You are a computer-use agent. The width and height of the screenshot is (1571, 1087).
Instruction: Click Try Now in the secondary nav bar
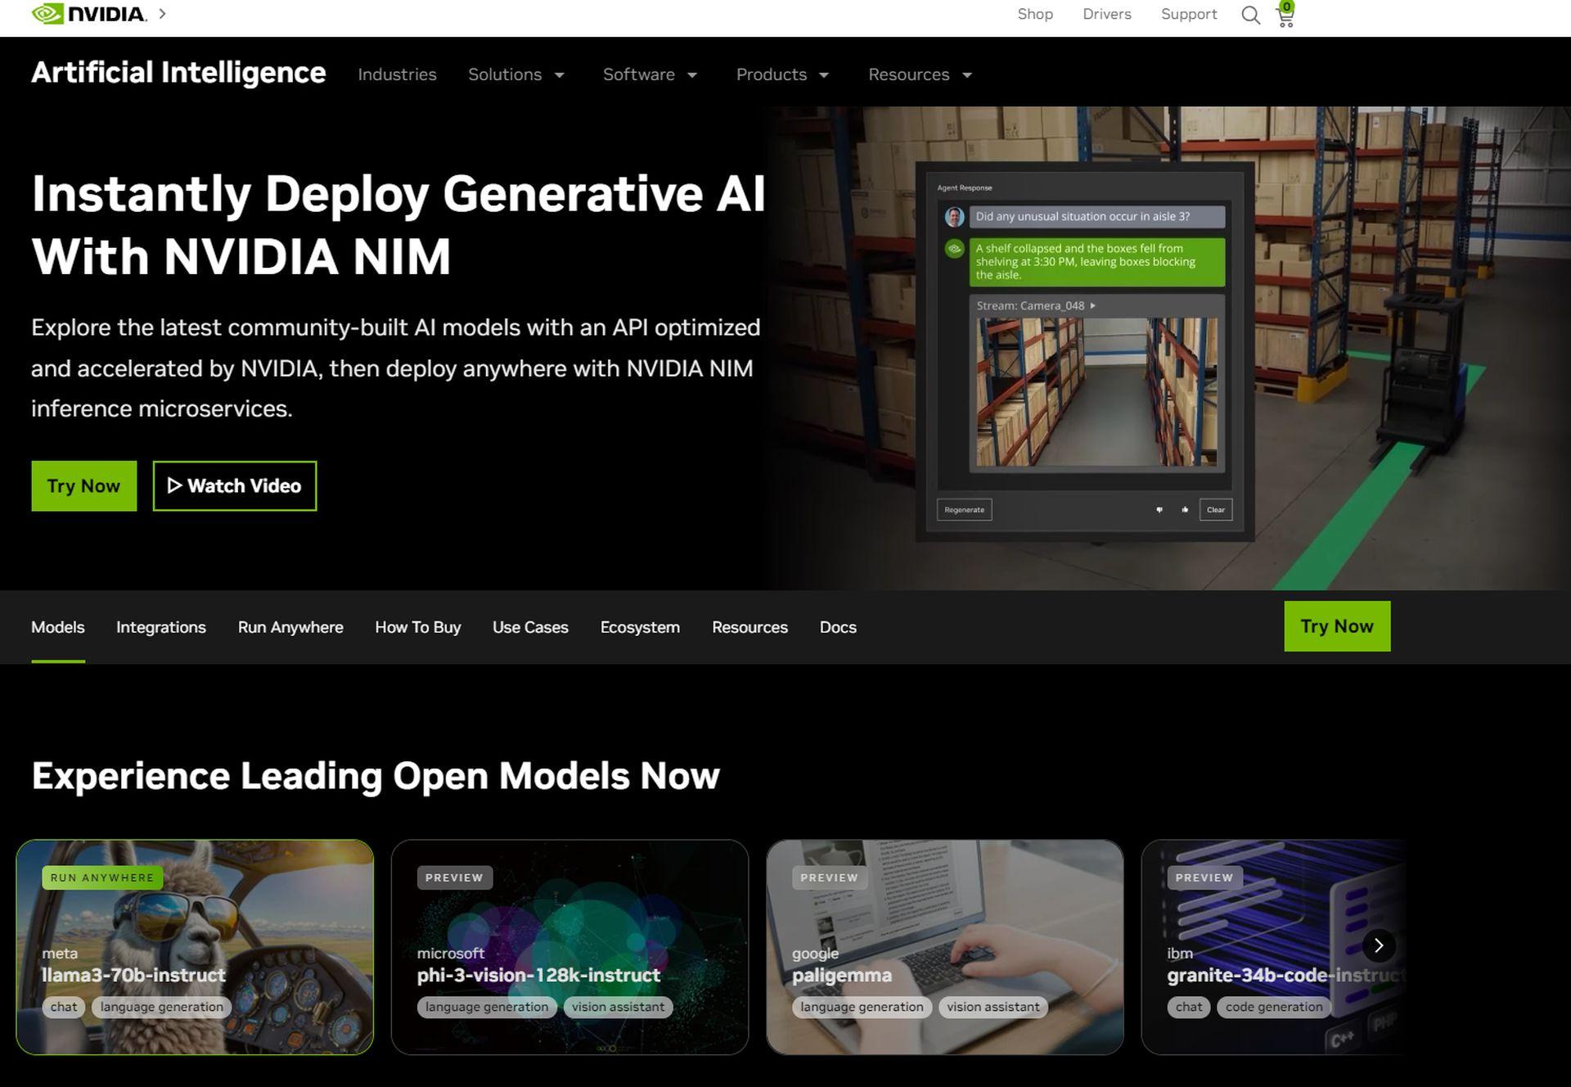[1337, 626]
